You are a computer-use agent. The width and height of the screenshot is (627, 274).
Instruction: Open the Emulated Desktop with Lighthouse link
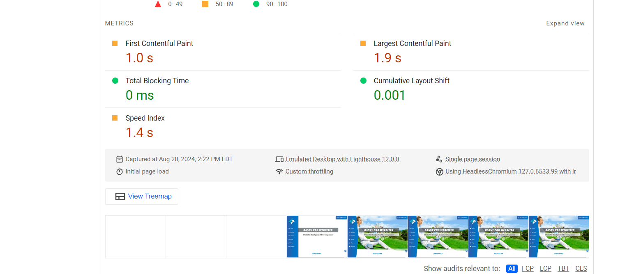(342, 159)
